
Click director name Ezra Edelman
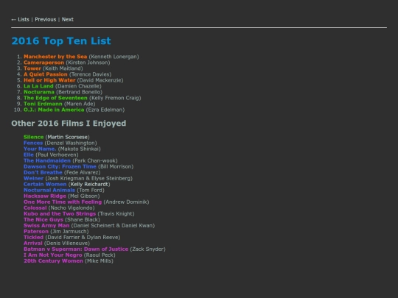[105, 110]
